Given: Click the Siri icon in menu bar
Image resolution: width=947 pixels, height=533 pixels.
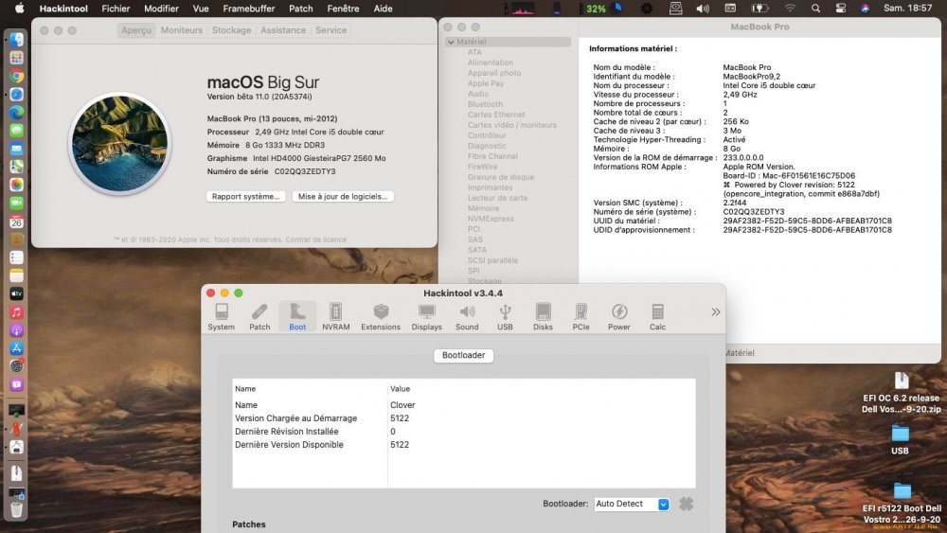Looking at the screenshot, I should (865, 9).
